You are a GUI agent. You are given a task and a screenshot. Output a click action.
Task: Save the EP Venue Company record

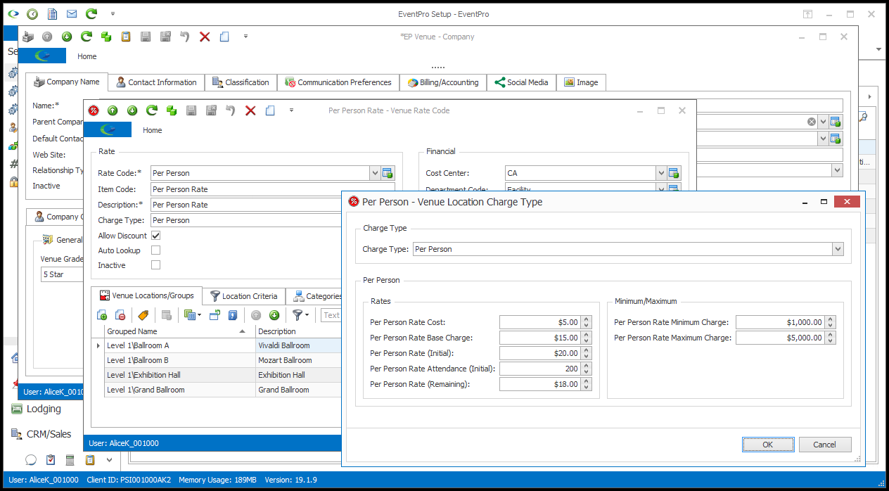point(146,37)
